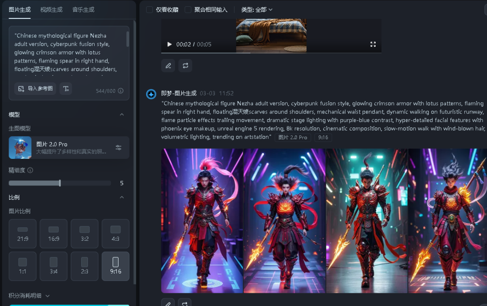Click the prompt box scrollbar

127,39
